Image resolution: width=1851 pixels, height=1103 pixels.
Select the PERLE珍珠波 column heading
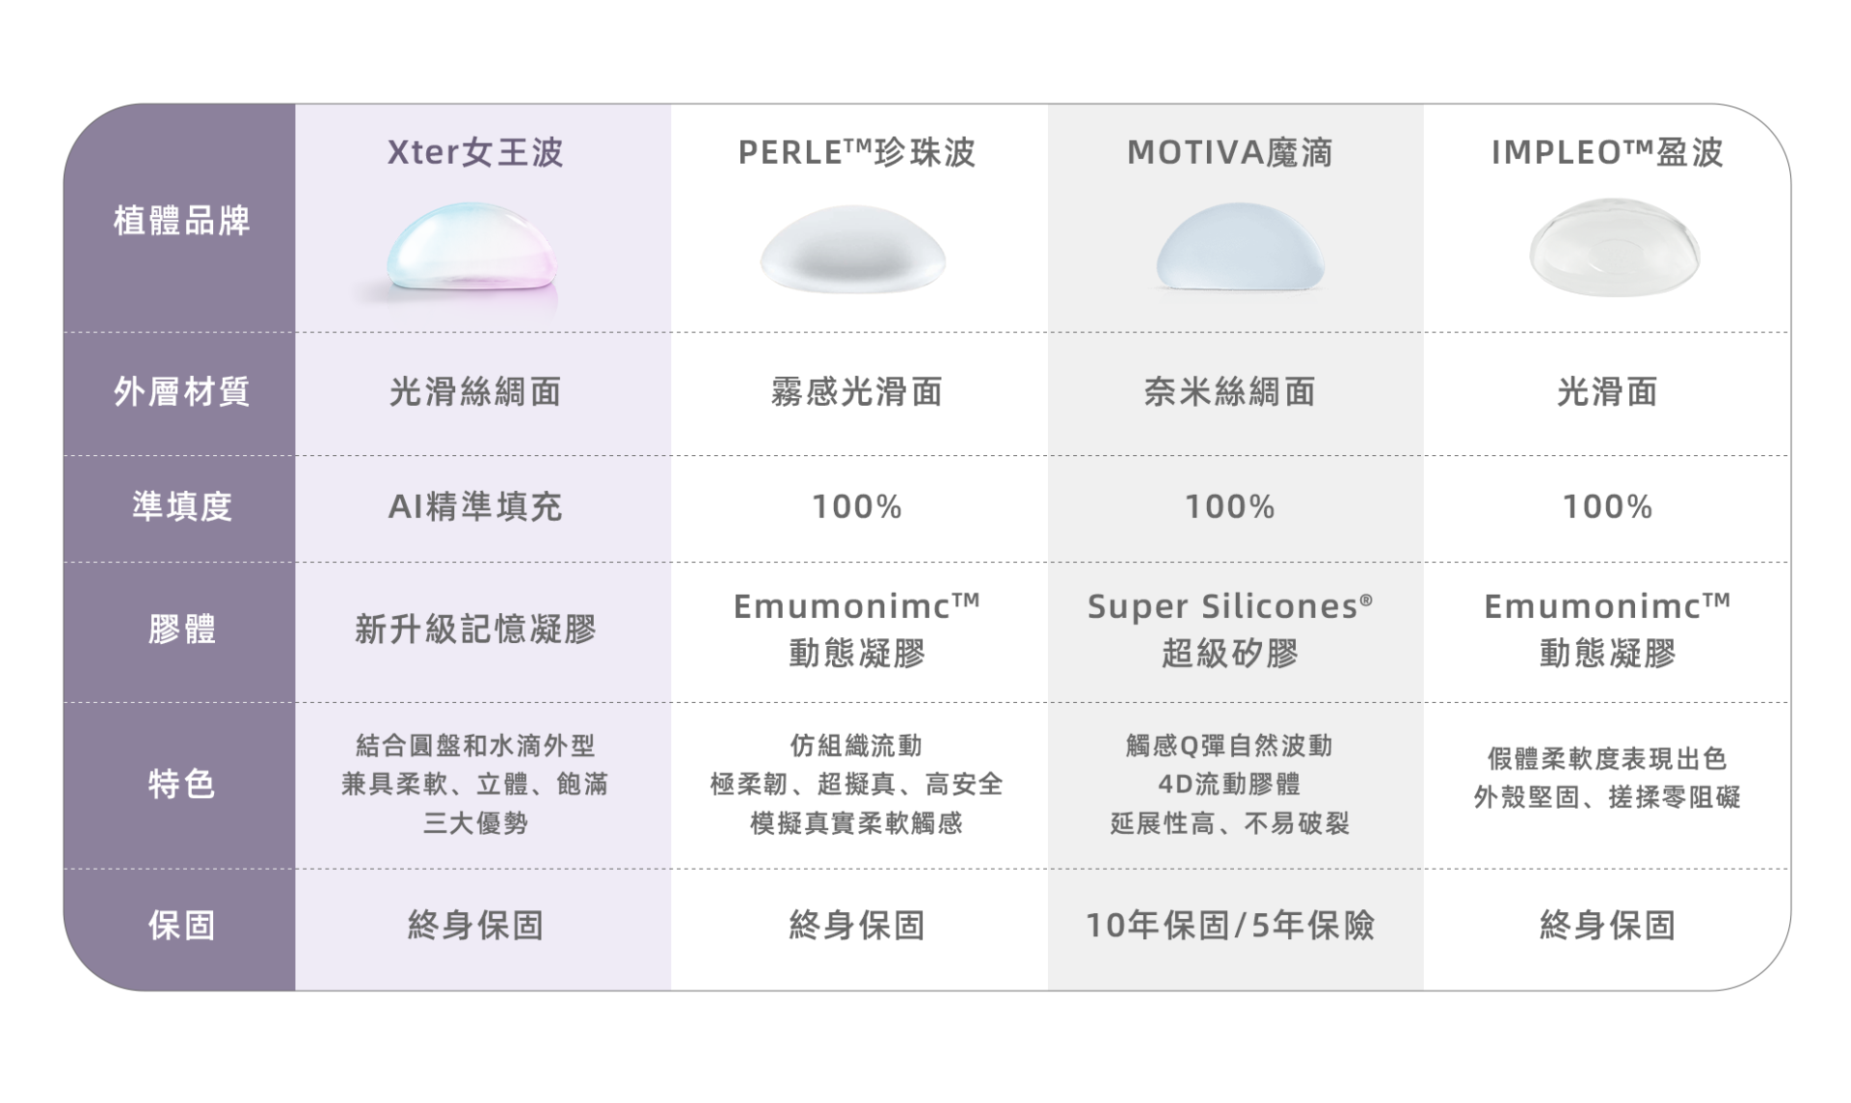tap(857, 152)
